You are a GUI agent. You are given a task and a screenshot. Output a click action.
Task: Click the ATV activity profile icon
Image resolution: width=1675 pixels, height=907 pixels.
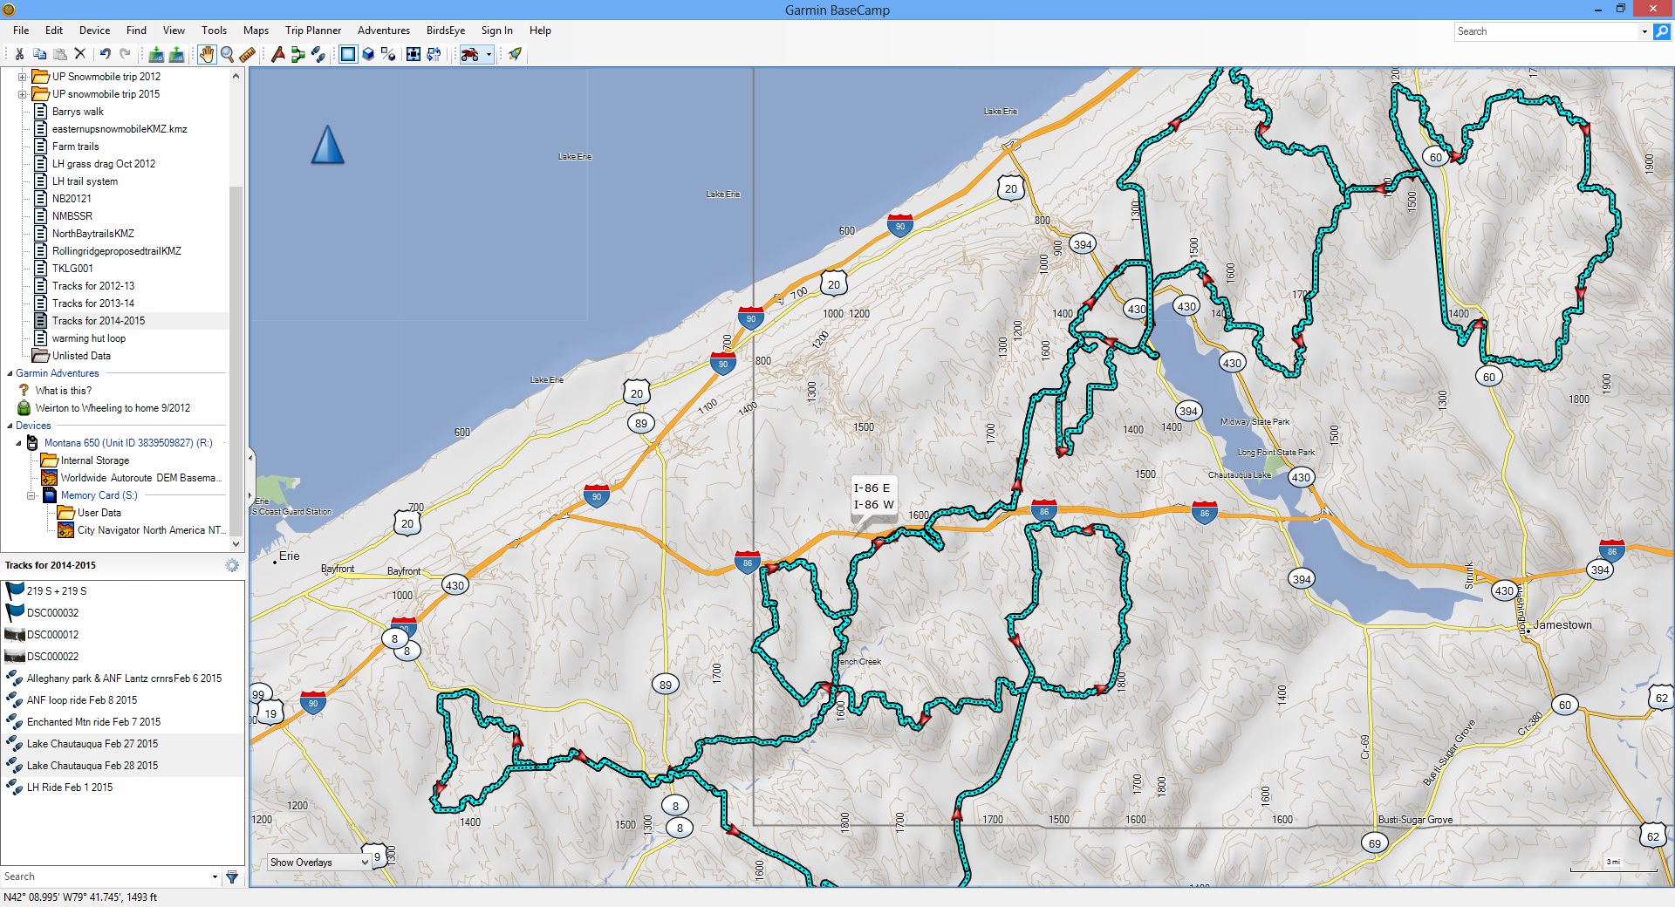coord(470,54)
